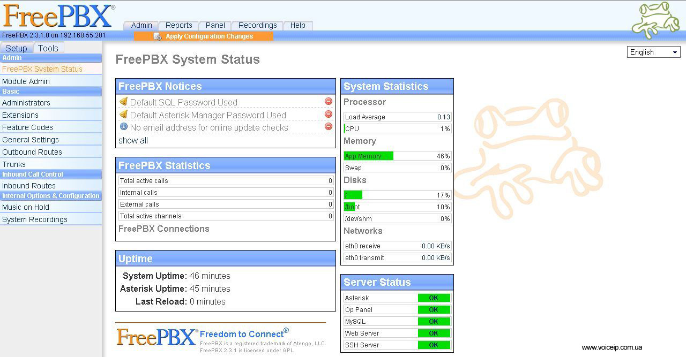Click the Load Average value row
This screenshot has width=686, height=357.
click(397, 117)
